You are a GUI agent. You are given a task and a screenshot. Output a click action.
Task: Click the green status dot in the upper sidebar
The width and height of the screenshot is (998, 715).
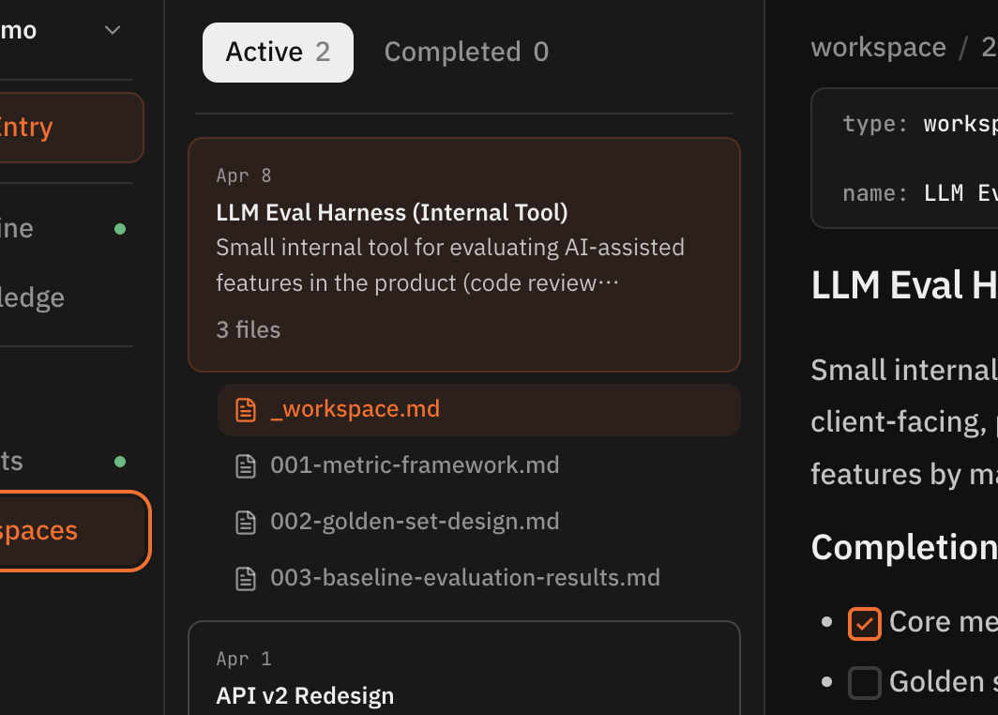tap(120, 227)
